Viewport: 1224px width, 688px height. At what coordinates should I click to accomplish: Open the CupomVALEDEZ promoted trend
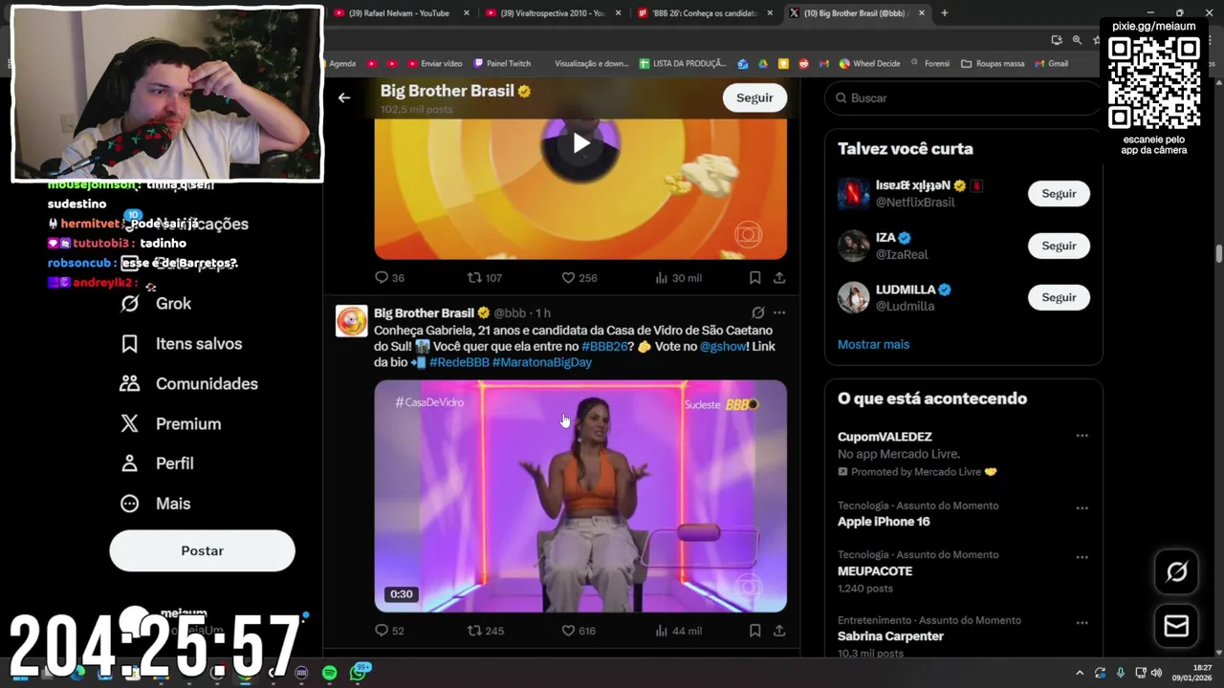pyautogui.click(x=885, y=437)
